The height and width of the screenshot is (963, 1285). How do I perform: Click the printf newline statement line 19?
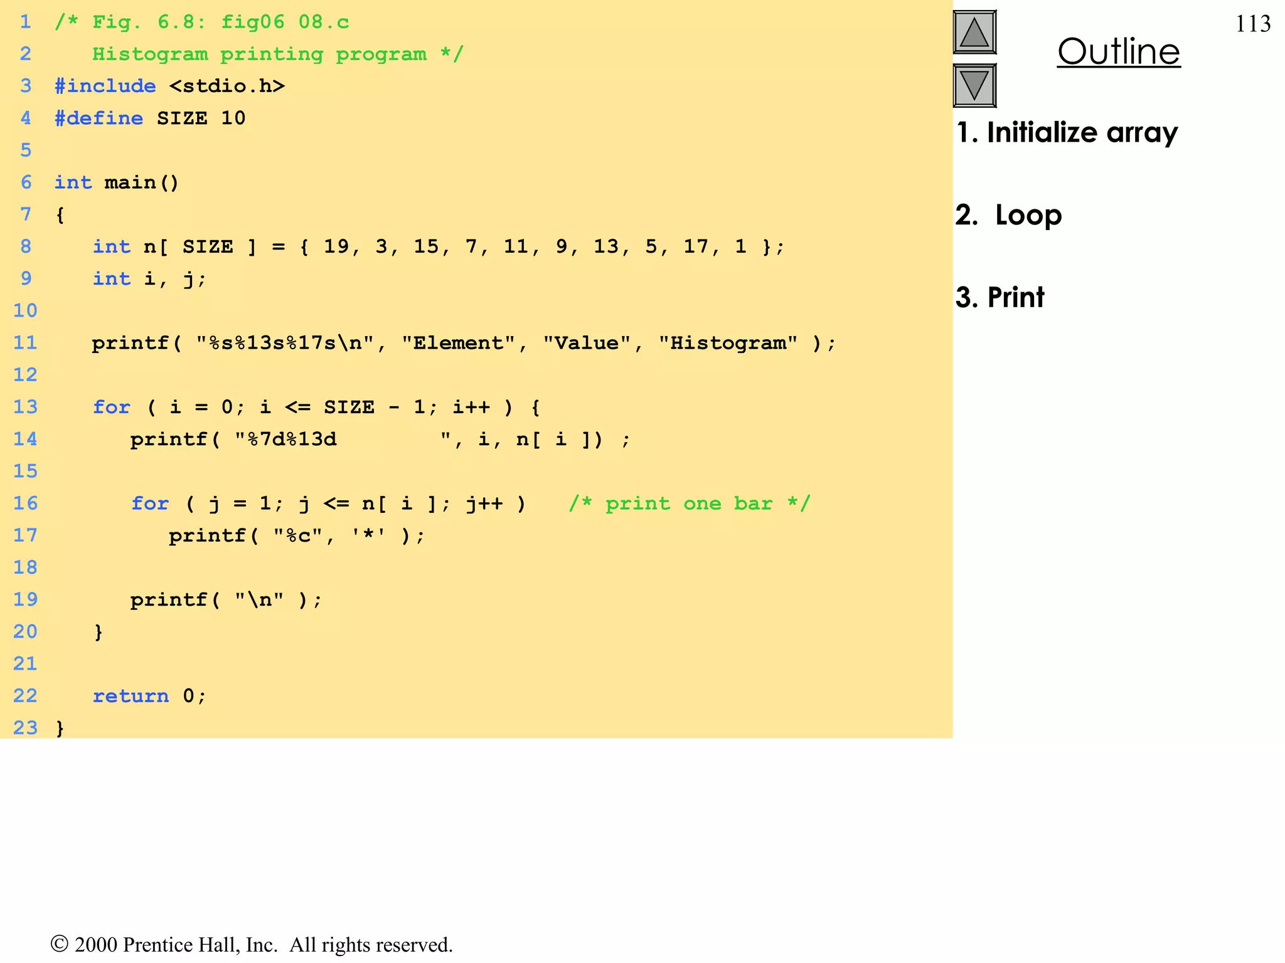[x=226, y=599]
